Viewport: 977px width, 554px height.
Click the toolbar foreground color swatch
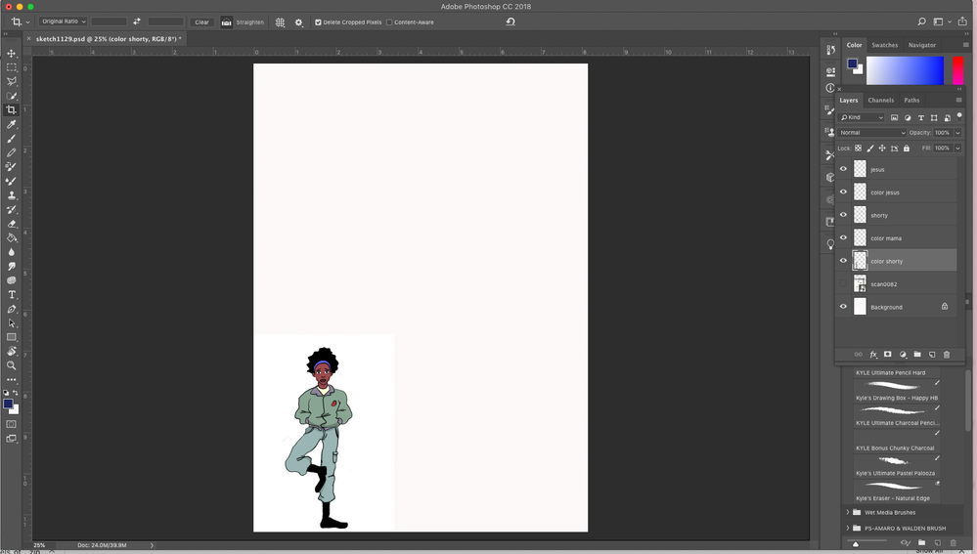tap(8, 404)
